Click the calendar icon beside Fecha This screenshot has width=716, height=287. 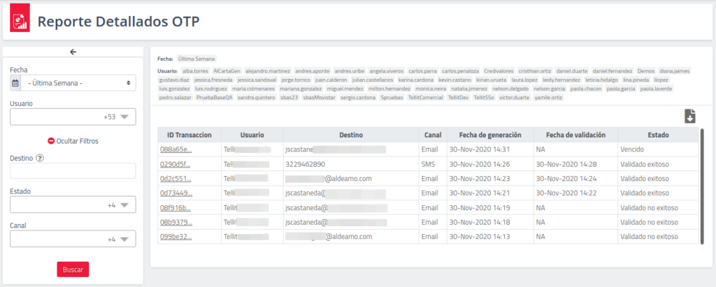click(x=15, y=83)
